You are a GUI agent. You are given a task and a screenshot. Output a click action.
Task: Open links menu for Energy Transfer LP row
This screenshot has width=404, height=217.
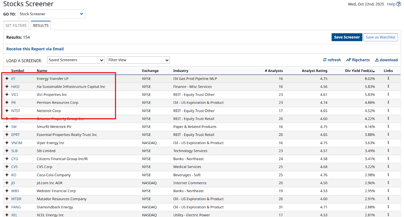[388, 78]
